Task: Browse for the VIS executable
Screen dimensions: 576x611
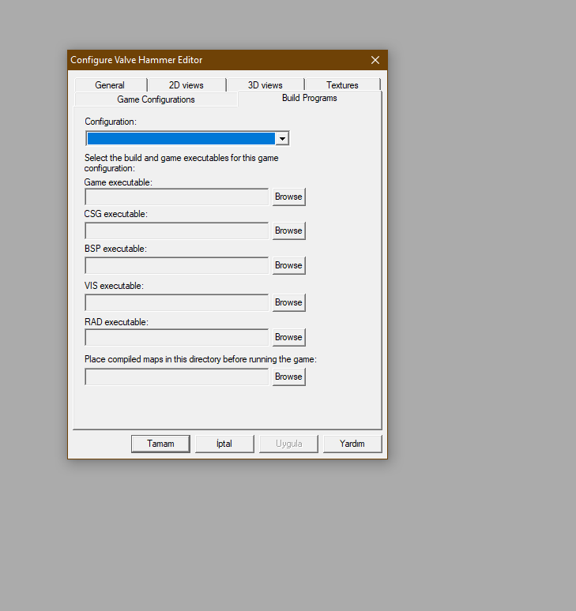Action: pos(288,302)
